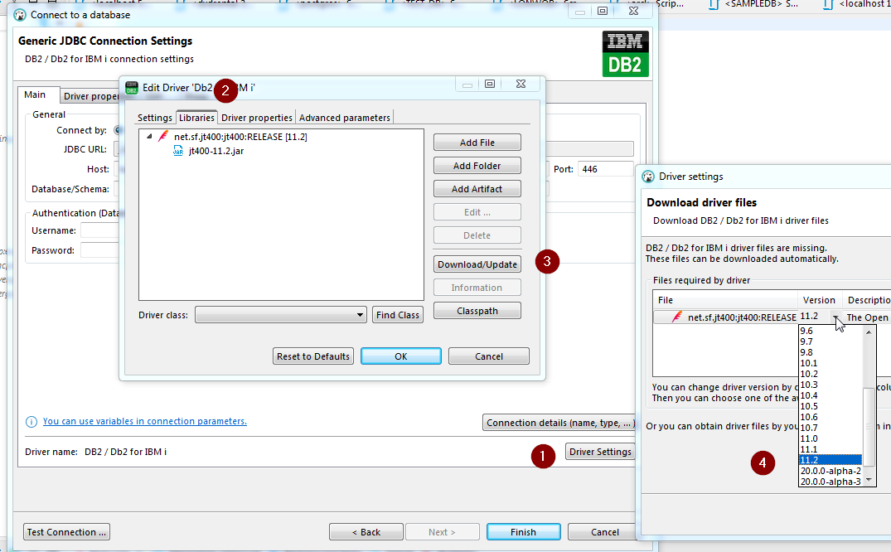Image resolution: width=891 pixels, height=552 pixels.
Task: Click the Password input field
Action: pyautogui.click(x=99, y=250)
